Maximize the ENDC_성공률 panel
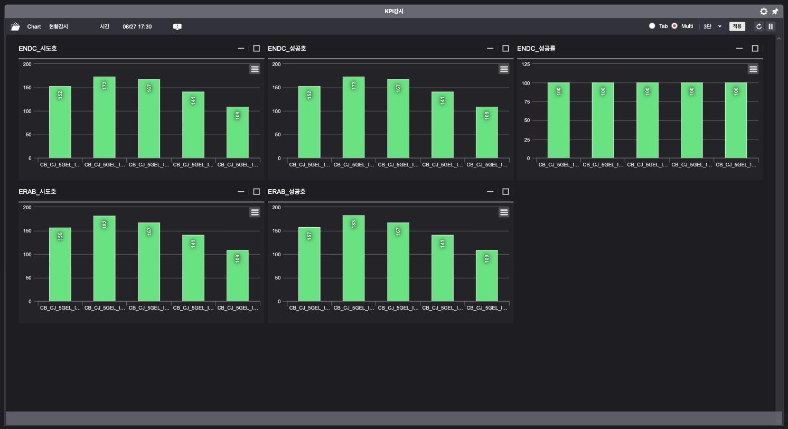Screen dimensions: 788x429 click(x=755, y=49)
